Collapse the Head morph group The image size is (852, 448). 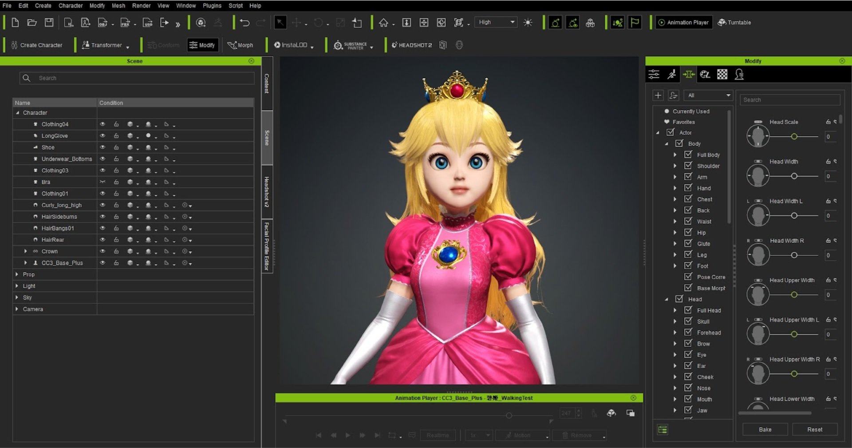pyautogui.click(x=667, y=299)
